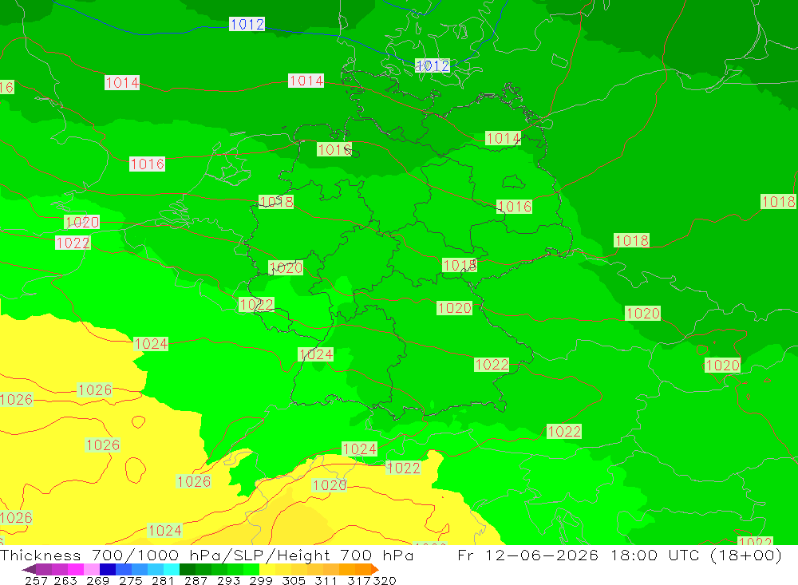Click the partly cut-off '16' label at left edge
This screenshot has height=585, width=798.
pos(6,87)
